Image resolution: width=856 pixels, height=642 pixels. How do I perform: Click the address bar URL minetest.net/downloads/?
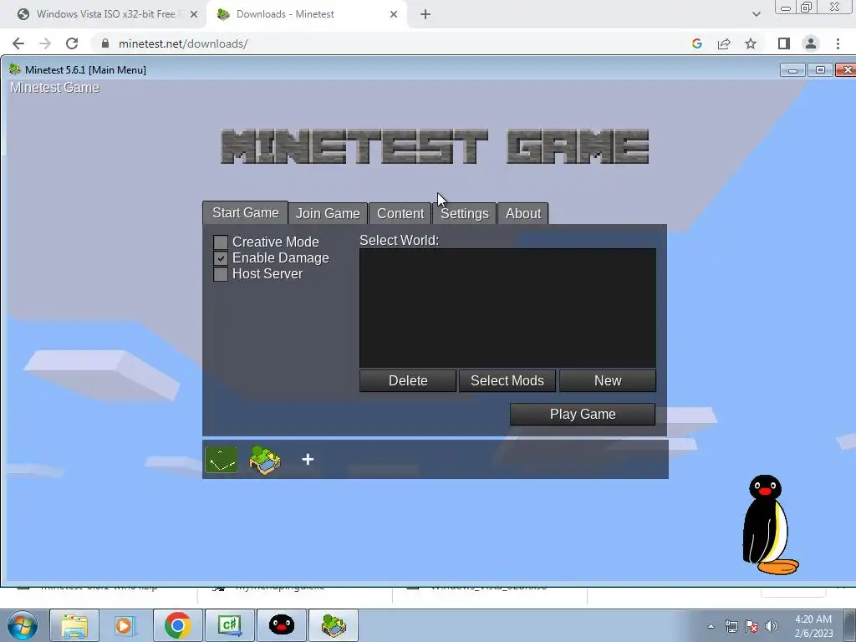pos(183,43)
